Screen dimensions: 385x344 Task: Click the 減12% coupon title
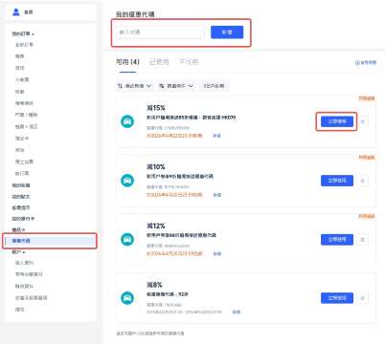(156, 226)
